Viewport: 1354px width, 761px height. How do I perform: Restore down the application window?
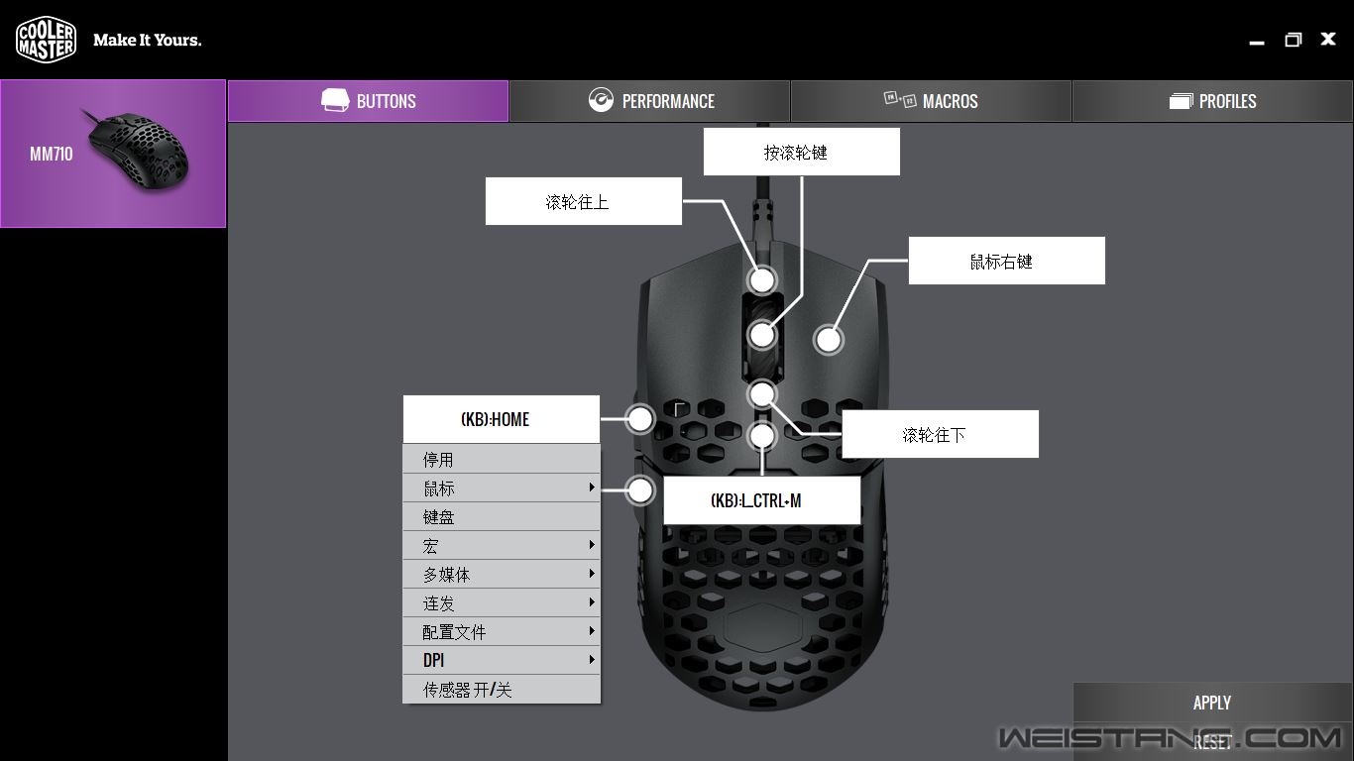pos(1293,40)
